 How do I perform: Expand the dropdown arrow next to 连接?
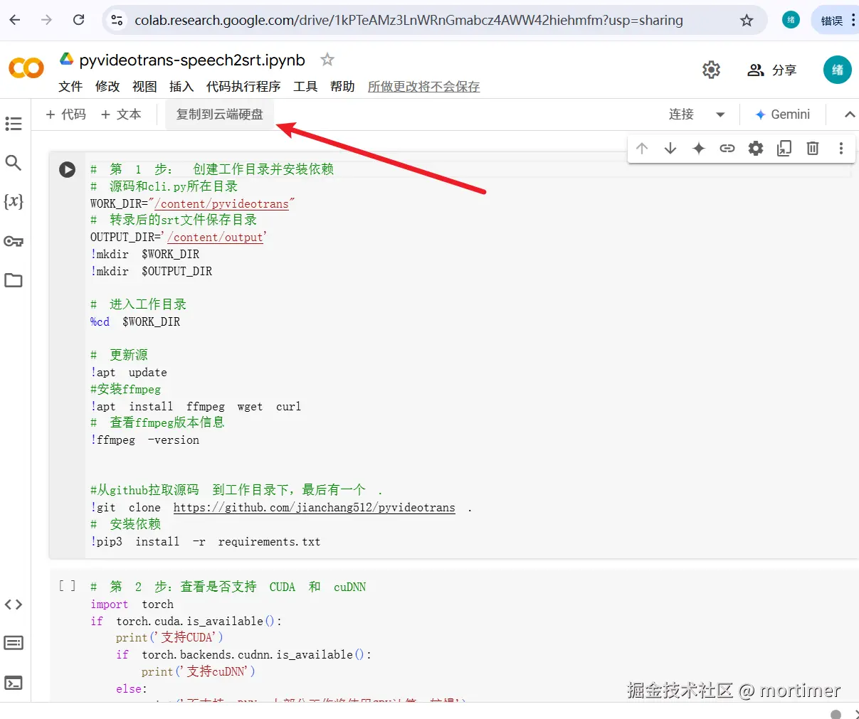click(x=720, y=114)
